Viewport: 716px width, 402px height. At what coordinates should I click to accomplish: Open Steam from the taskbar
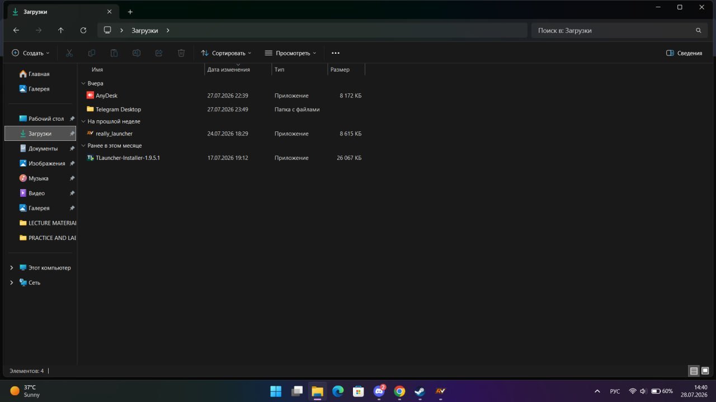tap(420, 391)
